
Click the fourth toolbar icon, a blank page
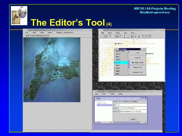[x=113, y=36]
